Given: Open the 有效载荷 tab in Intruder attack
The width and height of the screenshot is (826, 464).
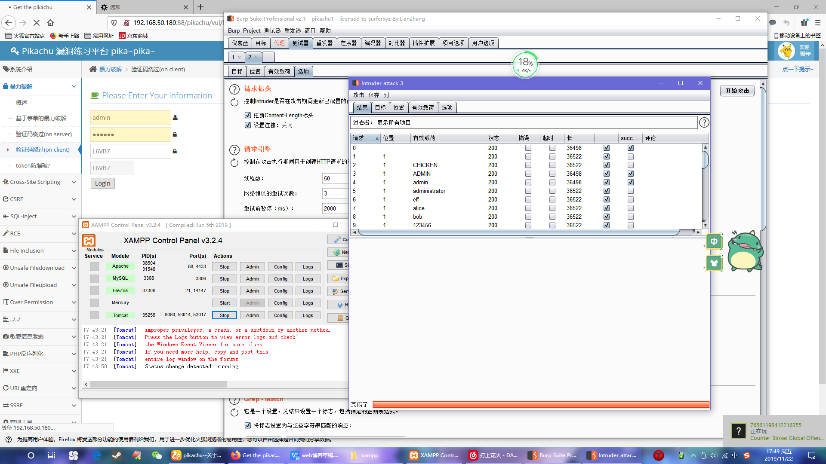Looking at the screenshot, I should pyautogui.click(x=422, y=107).
